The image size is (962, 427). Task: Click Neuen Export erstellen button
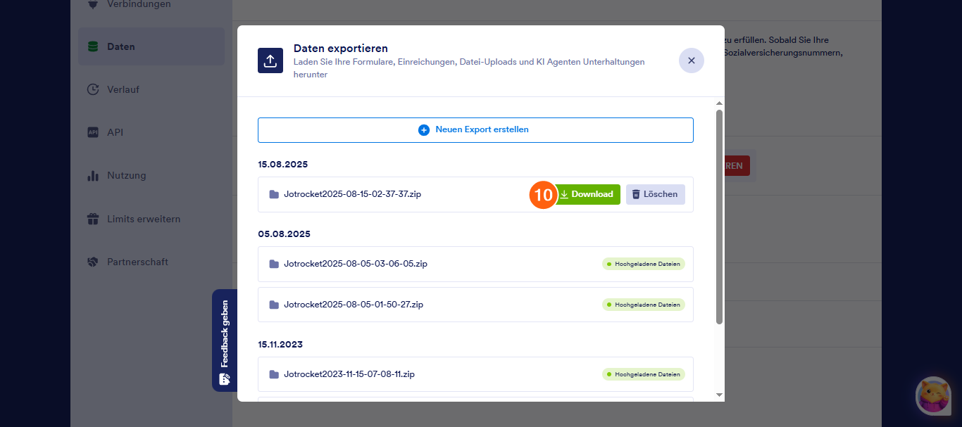coord(475,130)
